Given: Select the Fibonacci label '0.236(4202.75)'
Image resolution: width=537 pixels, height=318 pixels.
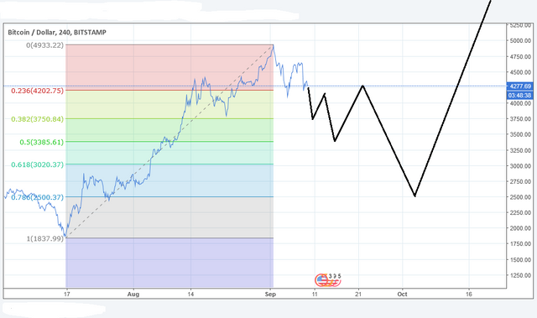Looking at the screenshot, I should tap(37, 91).
